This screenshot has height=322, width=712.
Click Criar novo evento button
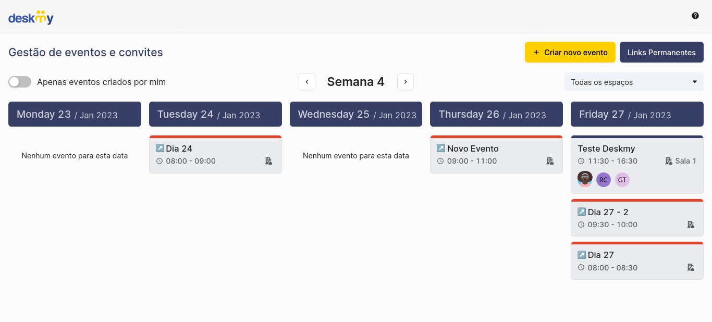click(x=570, y=52)
